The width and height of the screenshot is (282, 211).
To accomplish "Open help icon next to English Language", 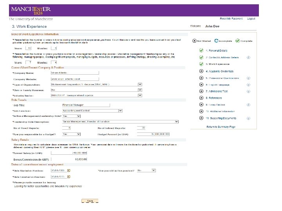I will (248, 85).
